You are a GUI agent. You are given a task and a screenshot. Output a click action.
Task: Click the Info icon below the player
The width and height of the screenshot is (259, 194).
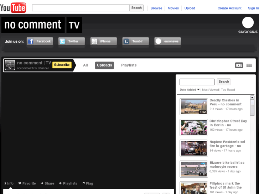pos(5,183)
